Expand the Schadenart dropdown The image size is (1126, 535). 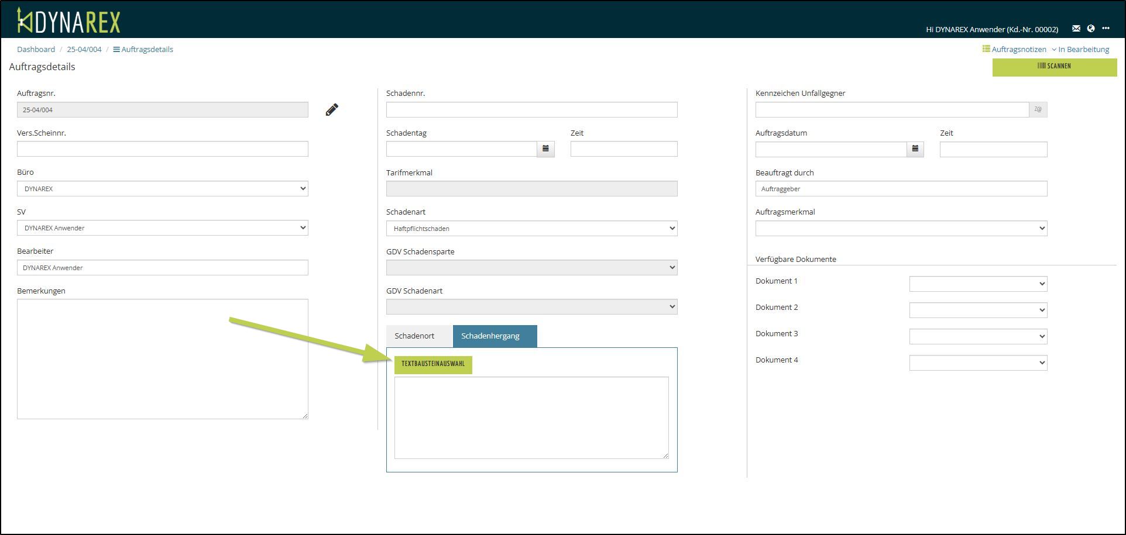pyautogui.click(x=531, y=229)
